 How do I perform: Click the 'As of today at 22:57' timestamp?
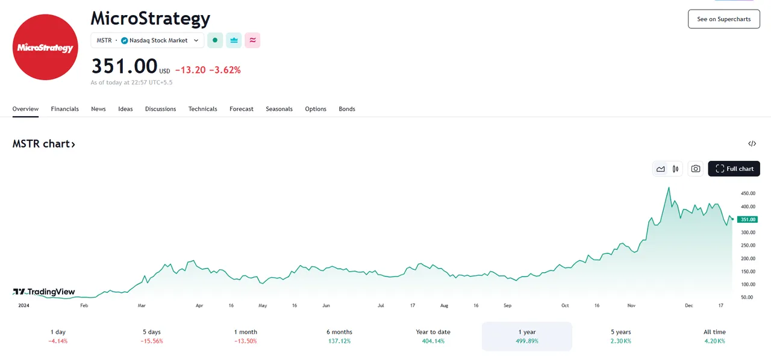[131, 83]
